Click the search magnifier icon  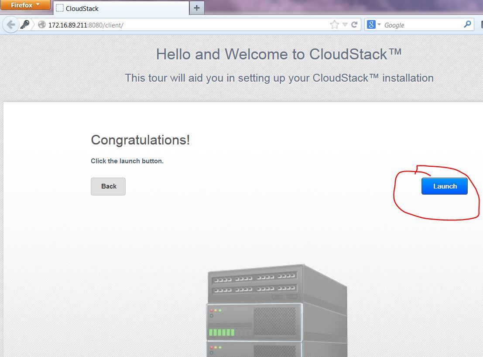467,24
